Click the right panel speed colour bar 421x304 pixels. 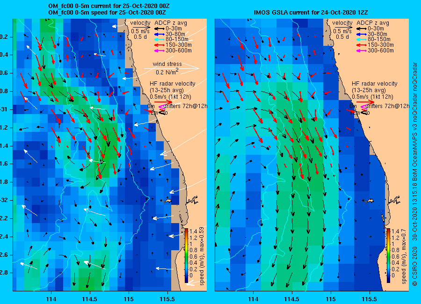coord(388,256)
